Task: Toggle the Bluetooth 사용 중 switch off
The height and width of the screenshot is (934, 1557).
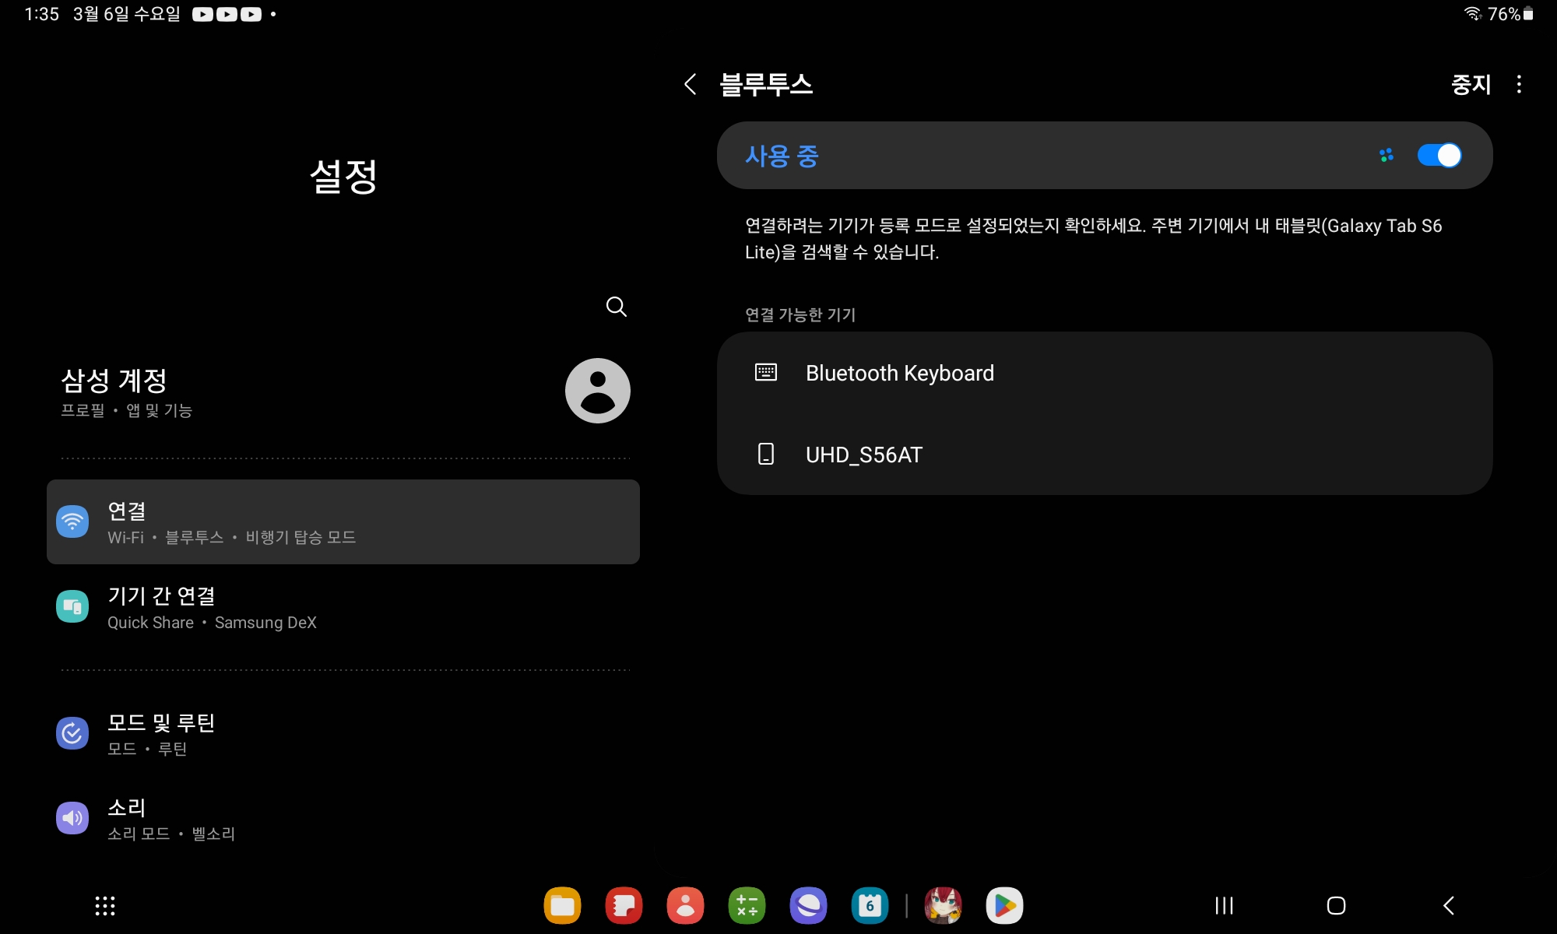Action: coord(1439,156)
